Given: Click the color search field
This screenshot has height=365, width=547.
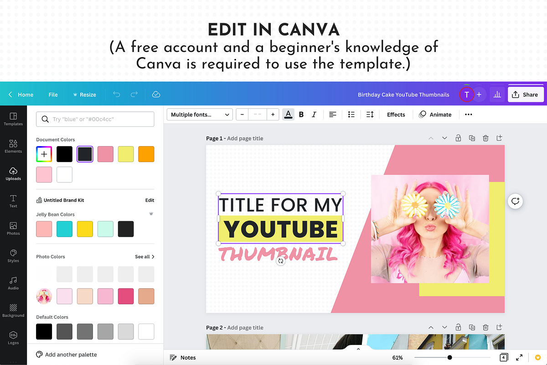Looking at the screenshot, I should [95, 119].
